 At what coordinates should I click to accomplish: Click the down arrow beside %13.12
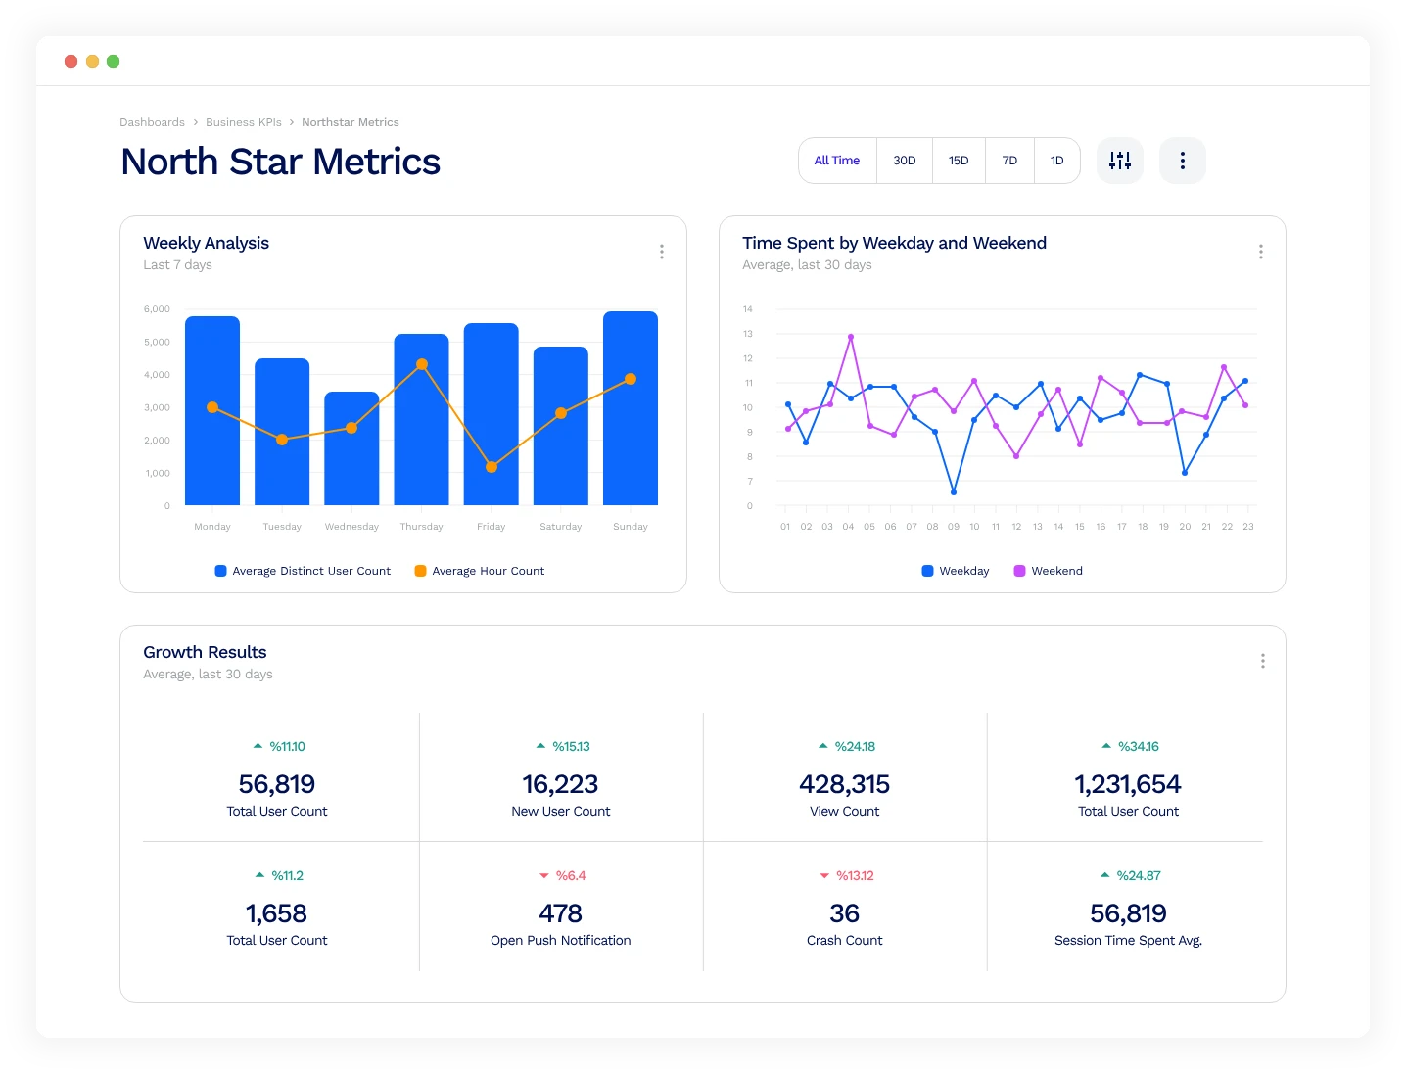824,876
